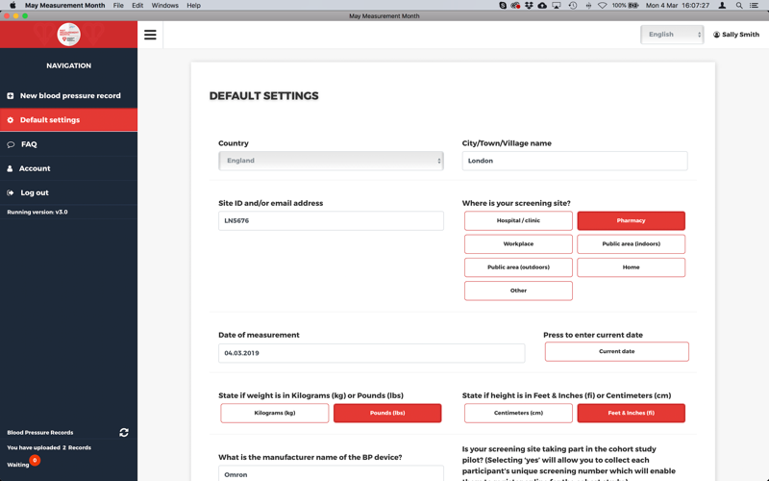Click the AirPlay display icon in the menu bar
Image resolution: width=769 pixels, height=481 pixels.
[557, 6]
